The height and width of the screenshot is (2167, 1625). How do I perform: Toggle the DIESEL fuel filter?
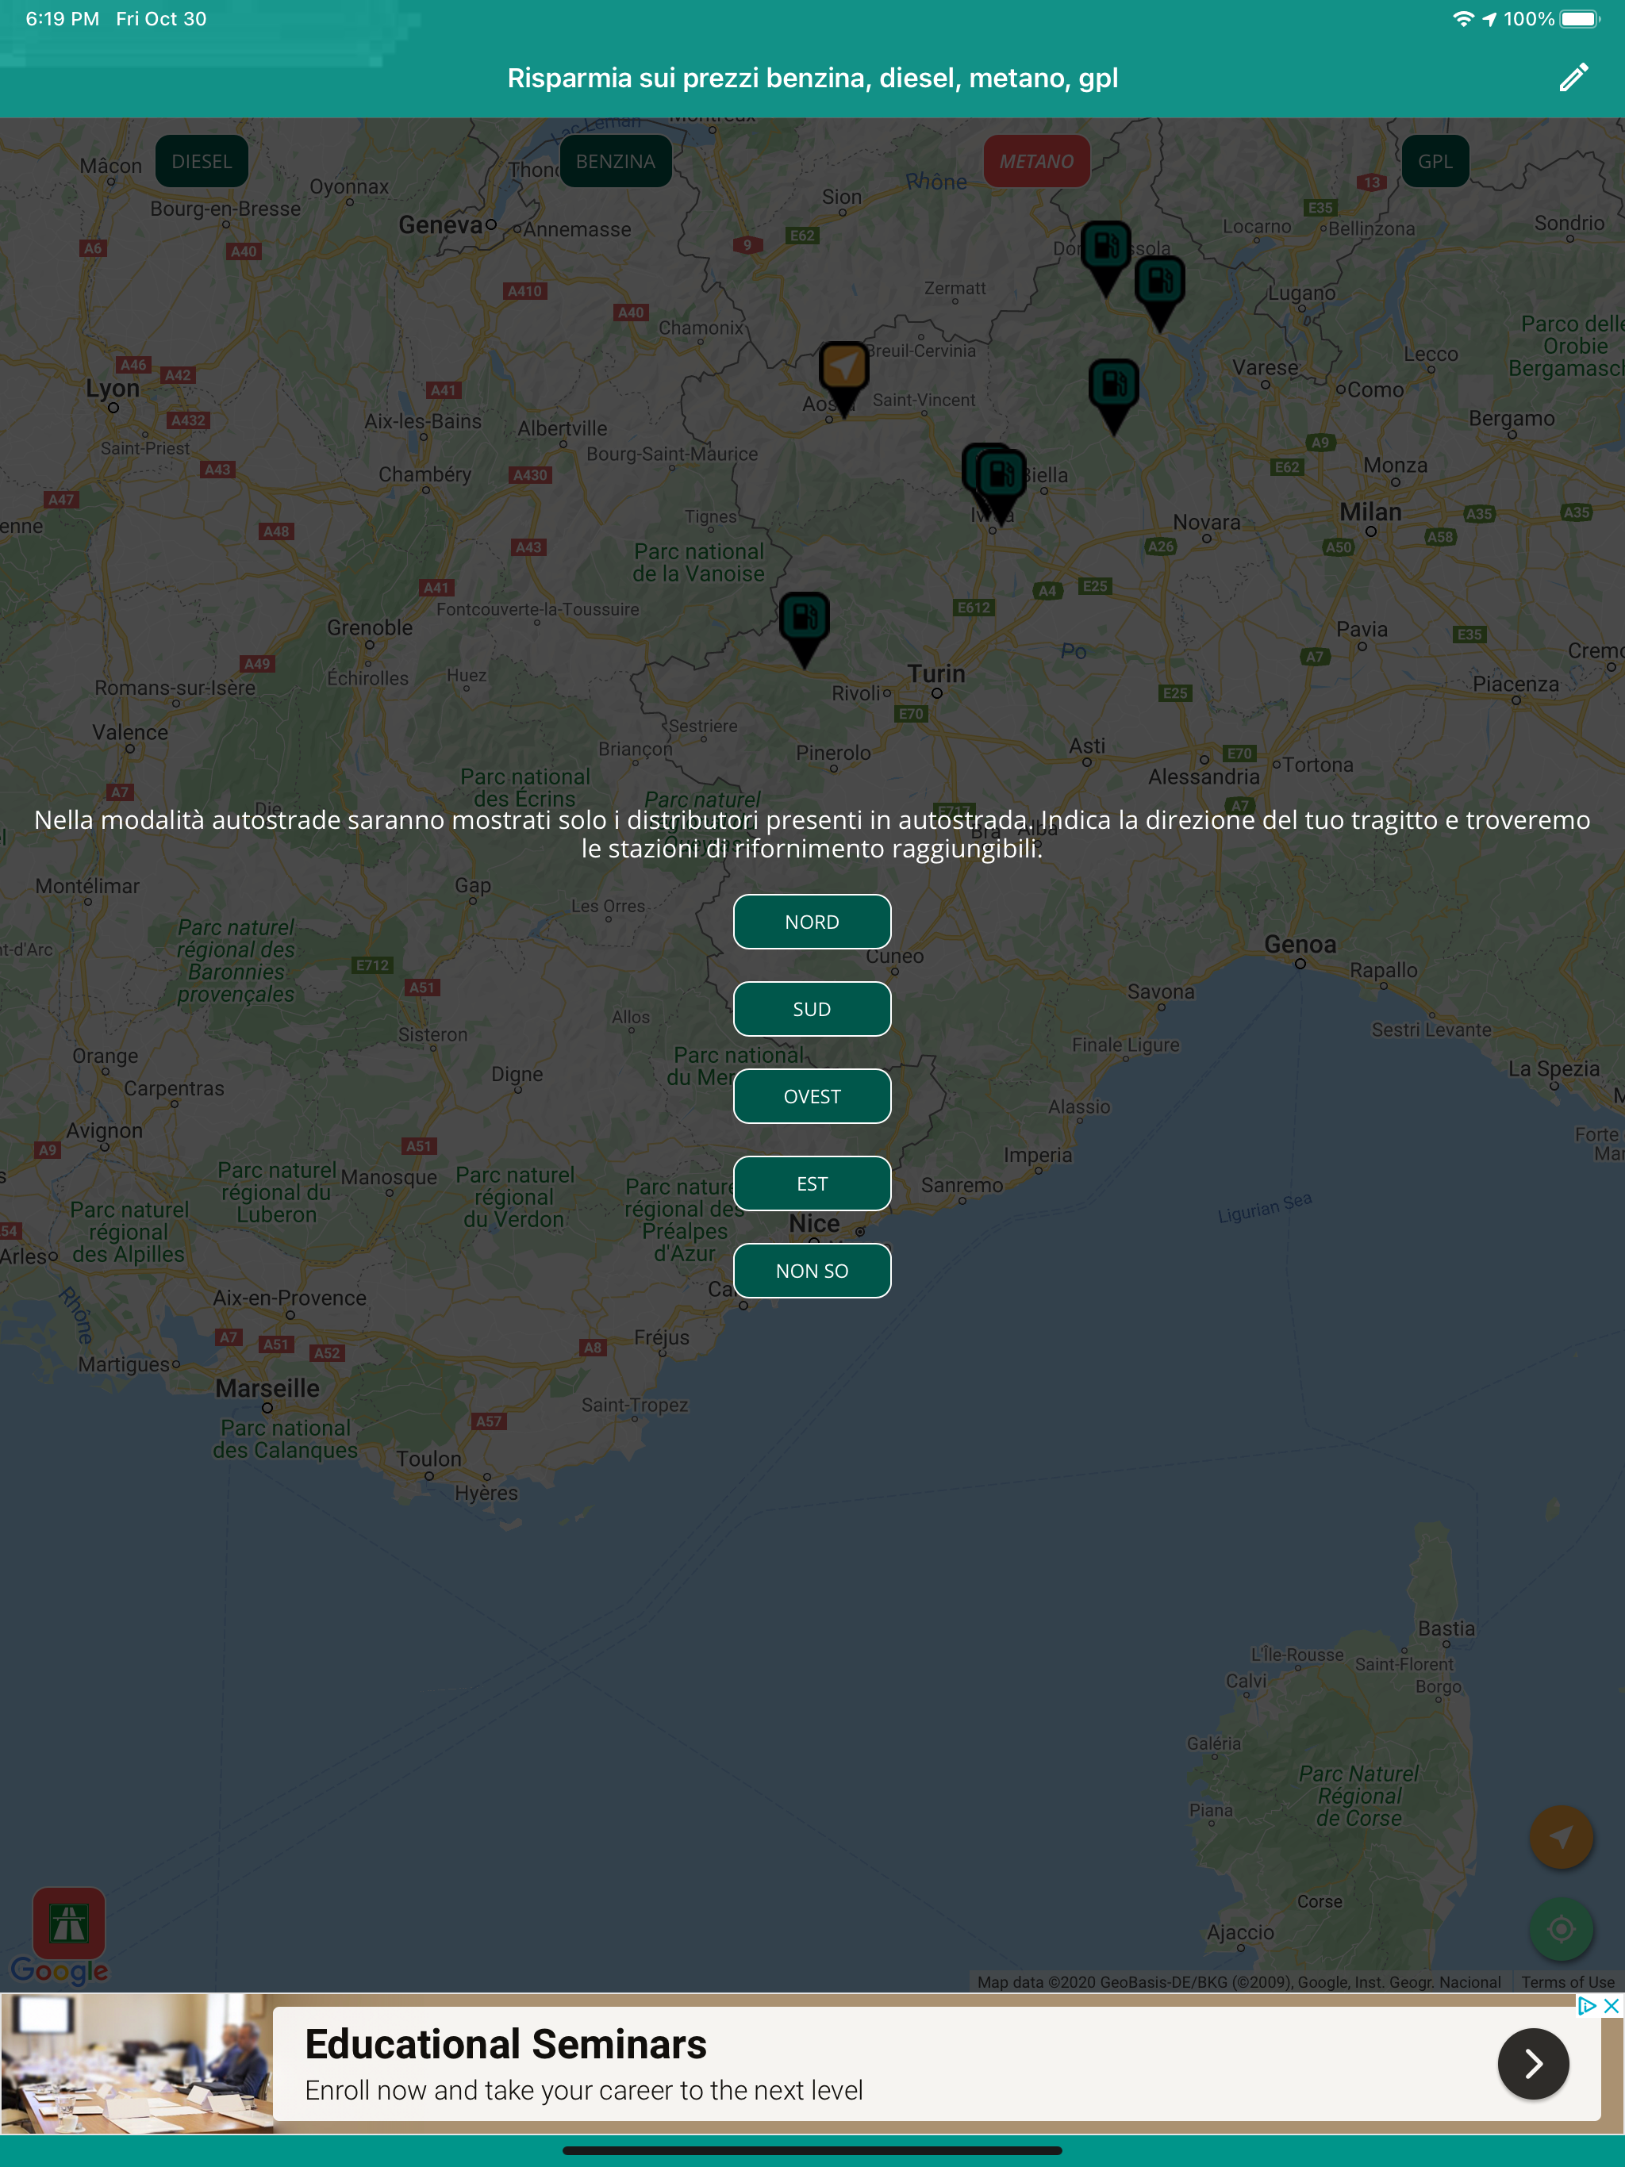201,161
